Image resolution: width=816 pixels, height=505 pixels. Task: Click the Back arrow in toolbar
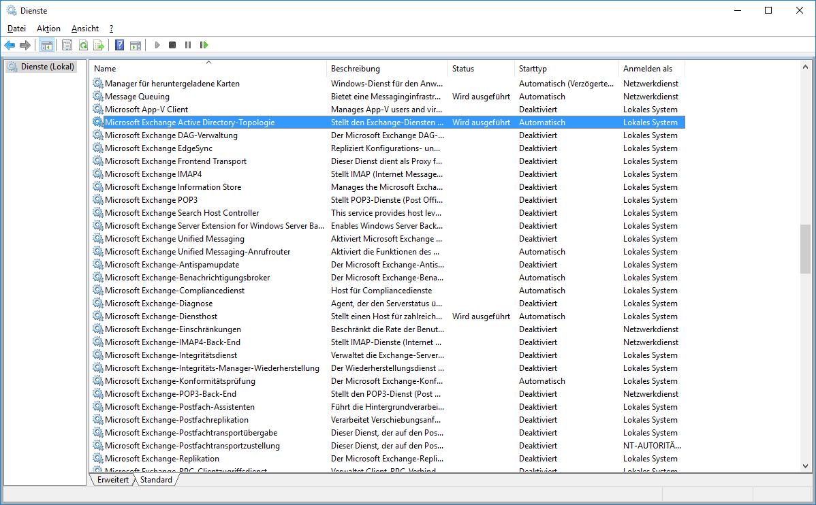[10, 45]
